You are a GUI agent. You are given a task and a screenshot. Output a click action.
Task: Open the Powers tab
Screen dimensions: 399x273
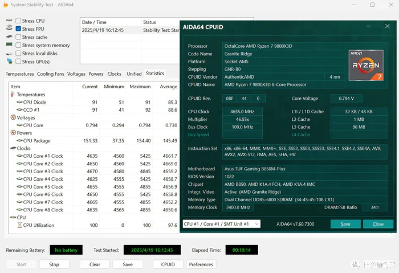tap(96, 74)
